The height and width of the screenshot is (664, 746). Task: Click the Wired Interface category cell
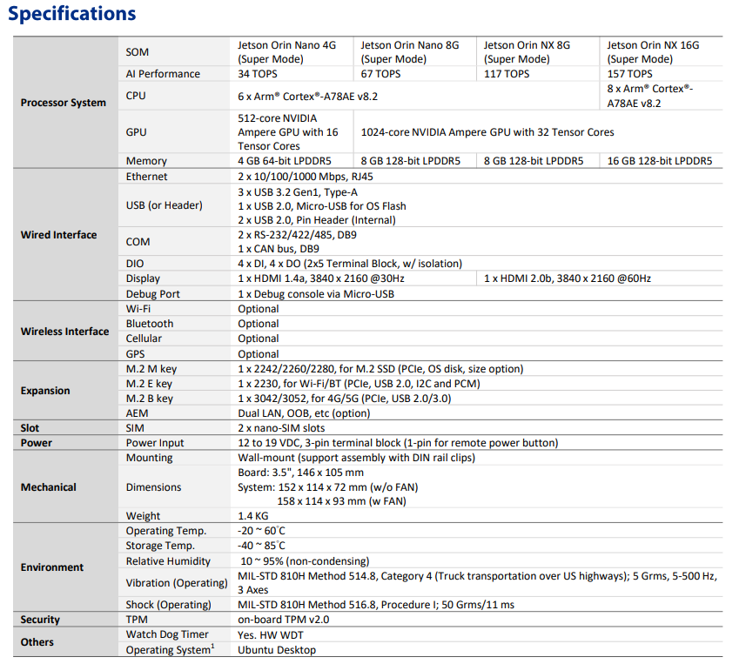coord(59,235)
